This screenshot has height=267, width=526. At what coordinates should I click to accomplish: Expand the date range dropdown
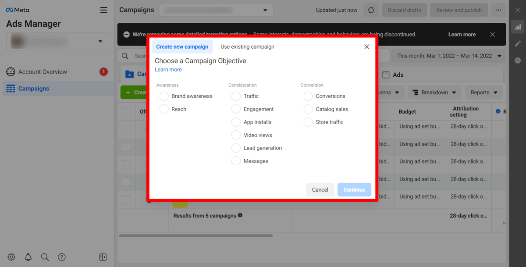coord(449,56)
